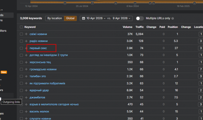Expand the 'слухати новини' row with its plus icon

point(26,118)
